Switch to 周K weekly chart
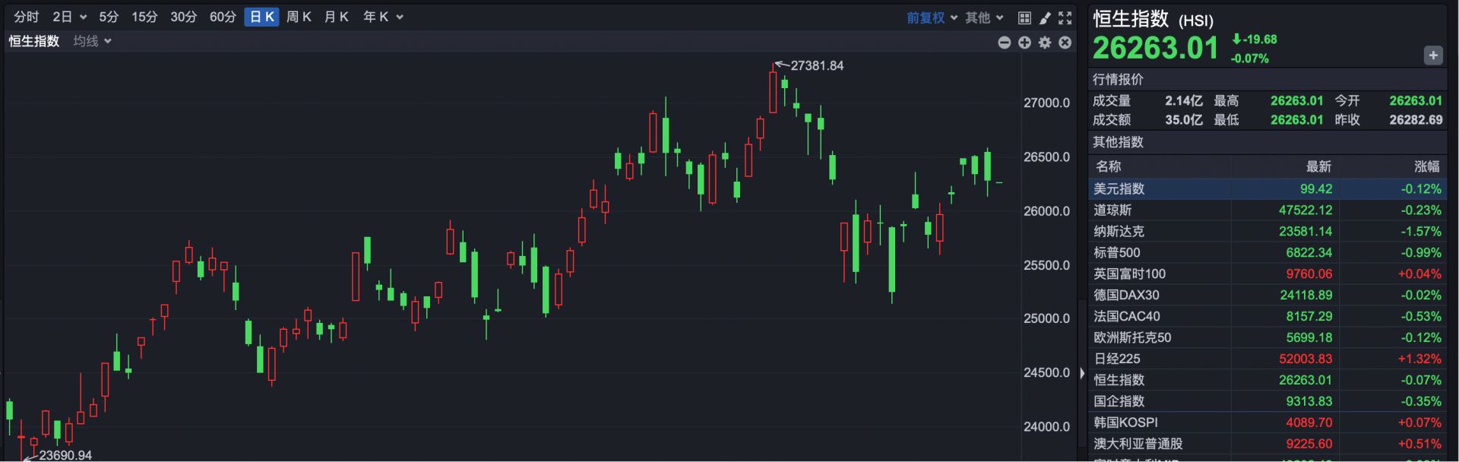Image resolution: width=1459 pixels, height=462 pixels. [299, 17]
